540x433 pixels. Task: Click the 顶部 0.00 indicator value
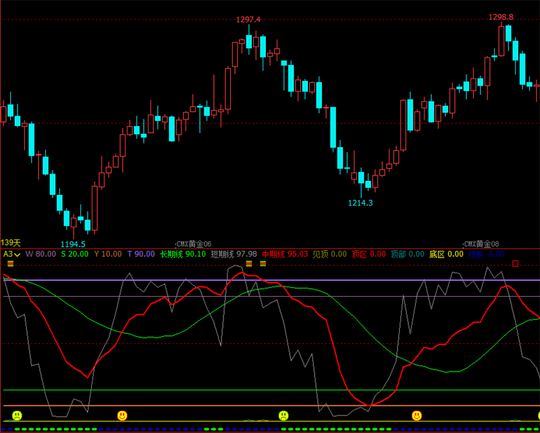coord(408,254)
